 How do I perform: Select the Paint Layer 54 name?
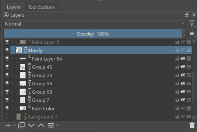click(47, 59)
